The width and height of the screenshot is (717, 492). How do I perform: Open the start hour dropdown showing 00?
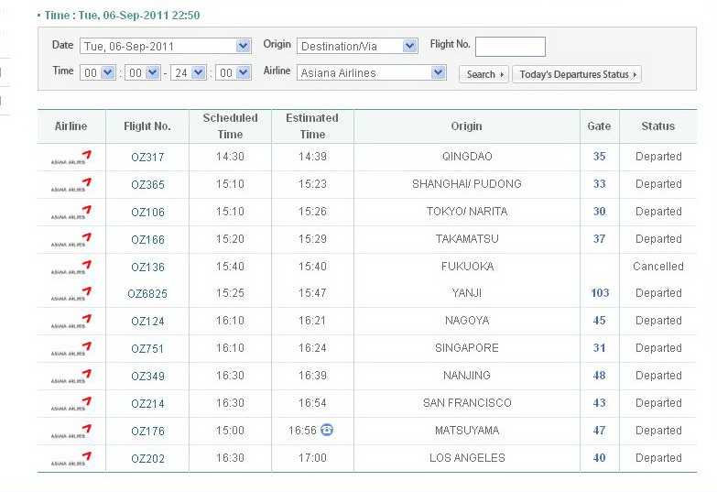[x=97, y=72]
